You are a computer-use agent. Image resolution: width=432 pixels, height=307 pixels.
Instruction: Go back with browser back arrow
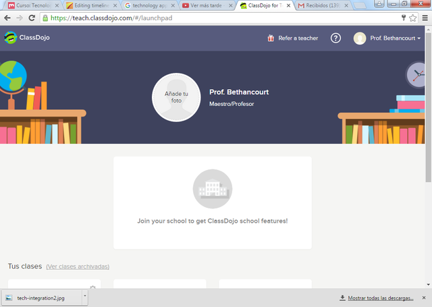(7, 18)
